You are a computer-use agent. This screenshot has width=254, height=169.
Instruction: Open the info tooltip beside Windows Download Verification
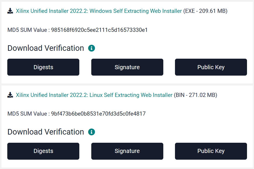92,48
